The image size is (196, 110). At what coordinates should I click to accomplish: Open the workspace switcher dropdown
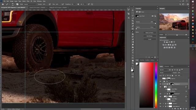pyautogui.click(x=183, y=4)
